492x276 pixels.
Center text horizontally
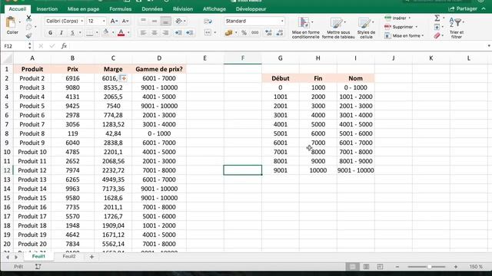point(155,32)
